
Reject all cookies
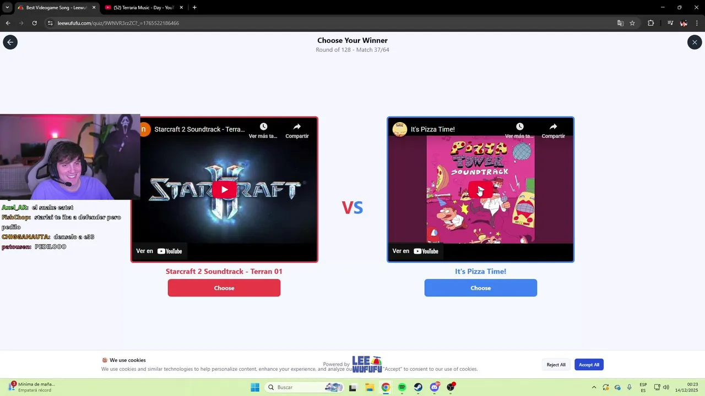click(x=556, y=365)
